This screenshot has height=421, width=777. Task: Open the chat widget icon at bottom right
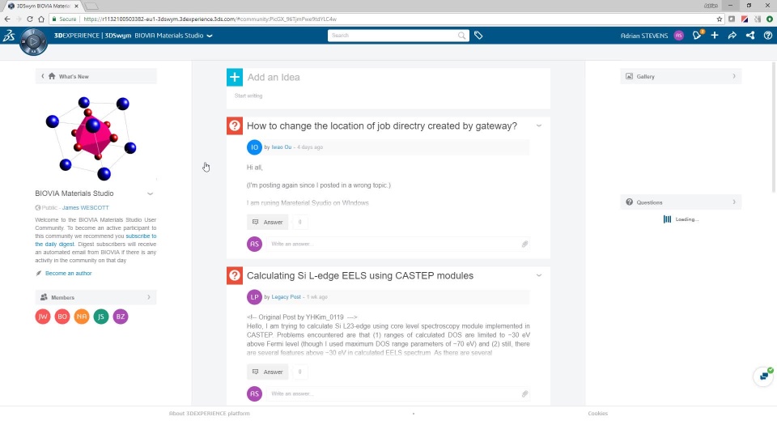point(763,376)
